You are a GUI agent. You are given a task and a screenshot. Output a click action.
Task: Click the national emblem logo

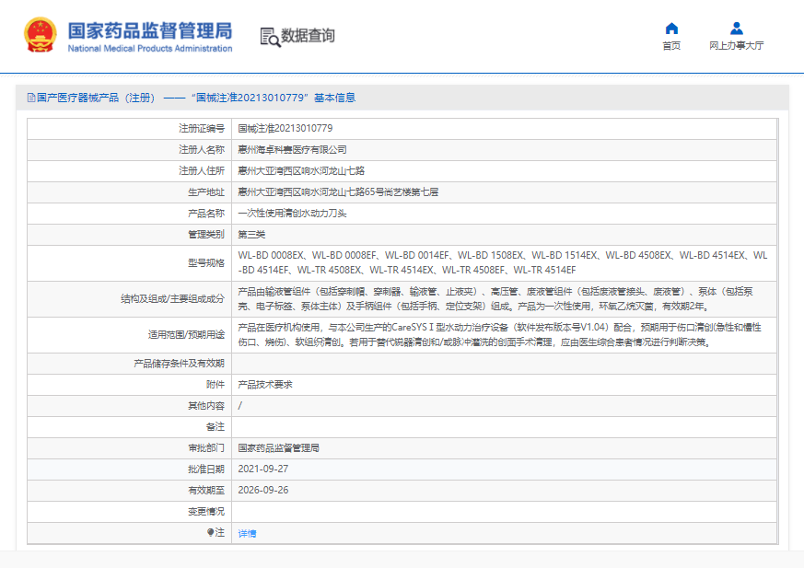coord(41,35)
